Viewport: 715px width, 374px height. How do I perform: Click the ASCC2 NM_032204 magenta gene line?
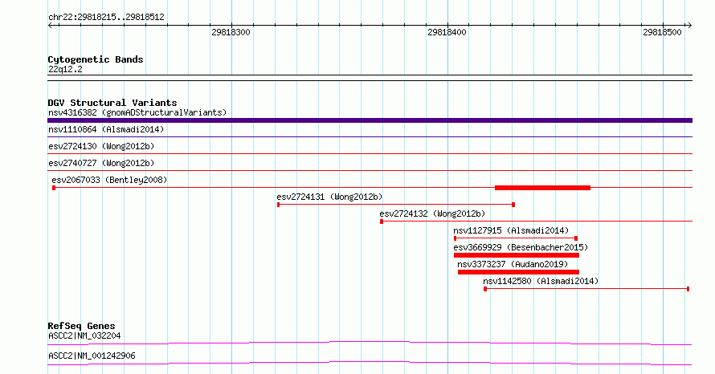click(370, 343)
